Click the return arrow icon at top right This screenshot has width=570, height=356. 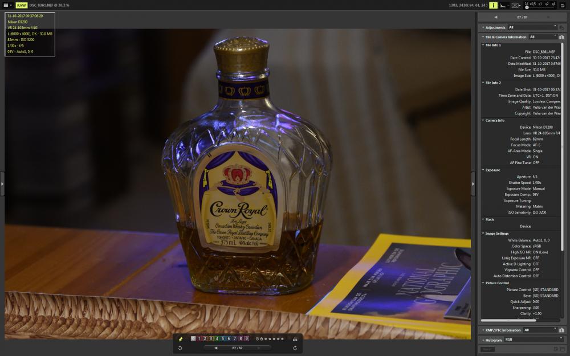[563, 6]
